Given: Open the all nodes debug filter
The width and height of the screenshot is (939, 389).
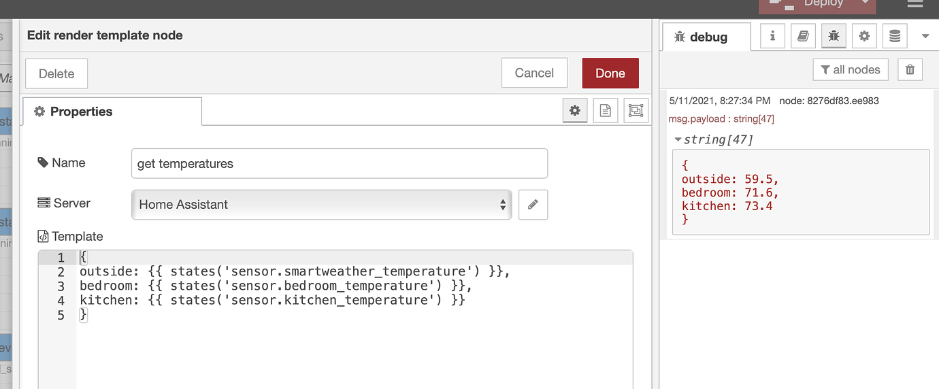Looking at the screenshot, I should coord(851,69).
